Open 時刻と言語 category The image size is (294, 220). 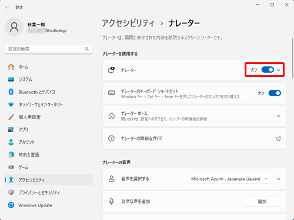49,155
